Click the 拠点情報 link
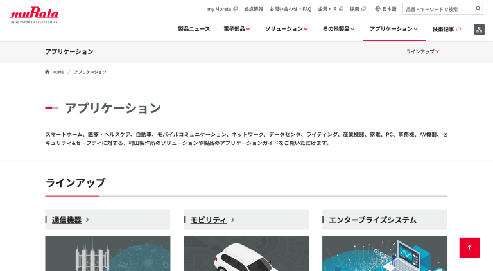 click(x=254, y=9)
